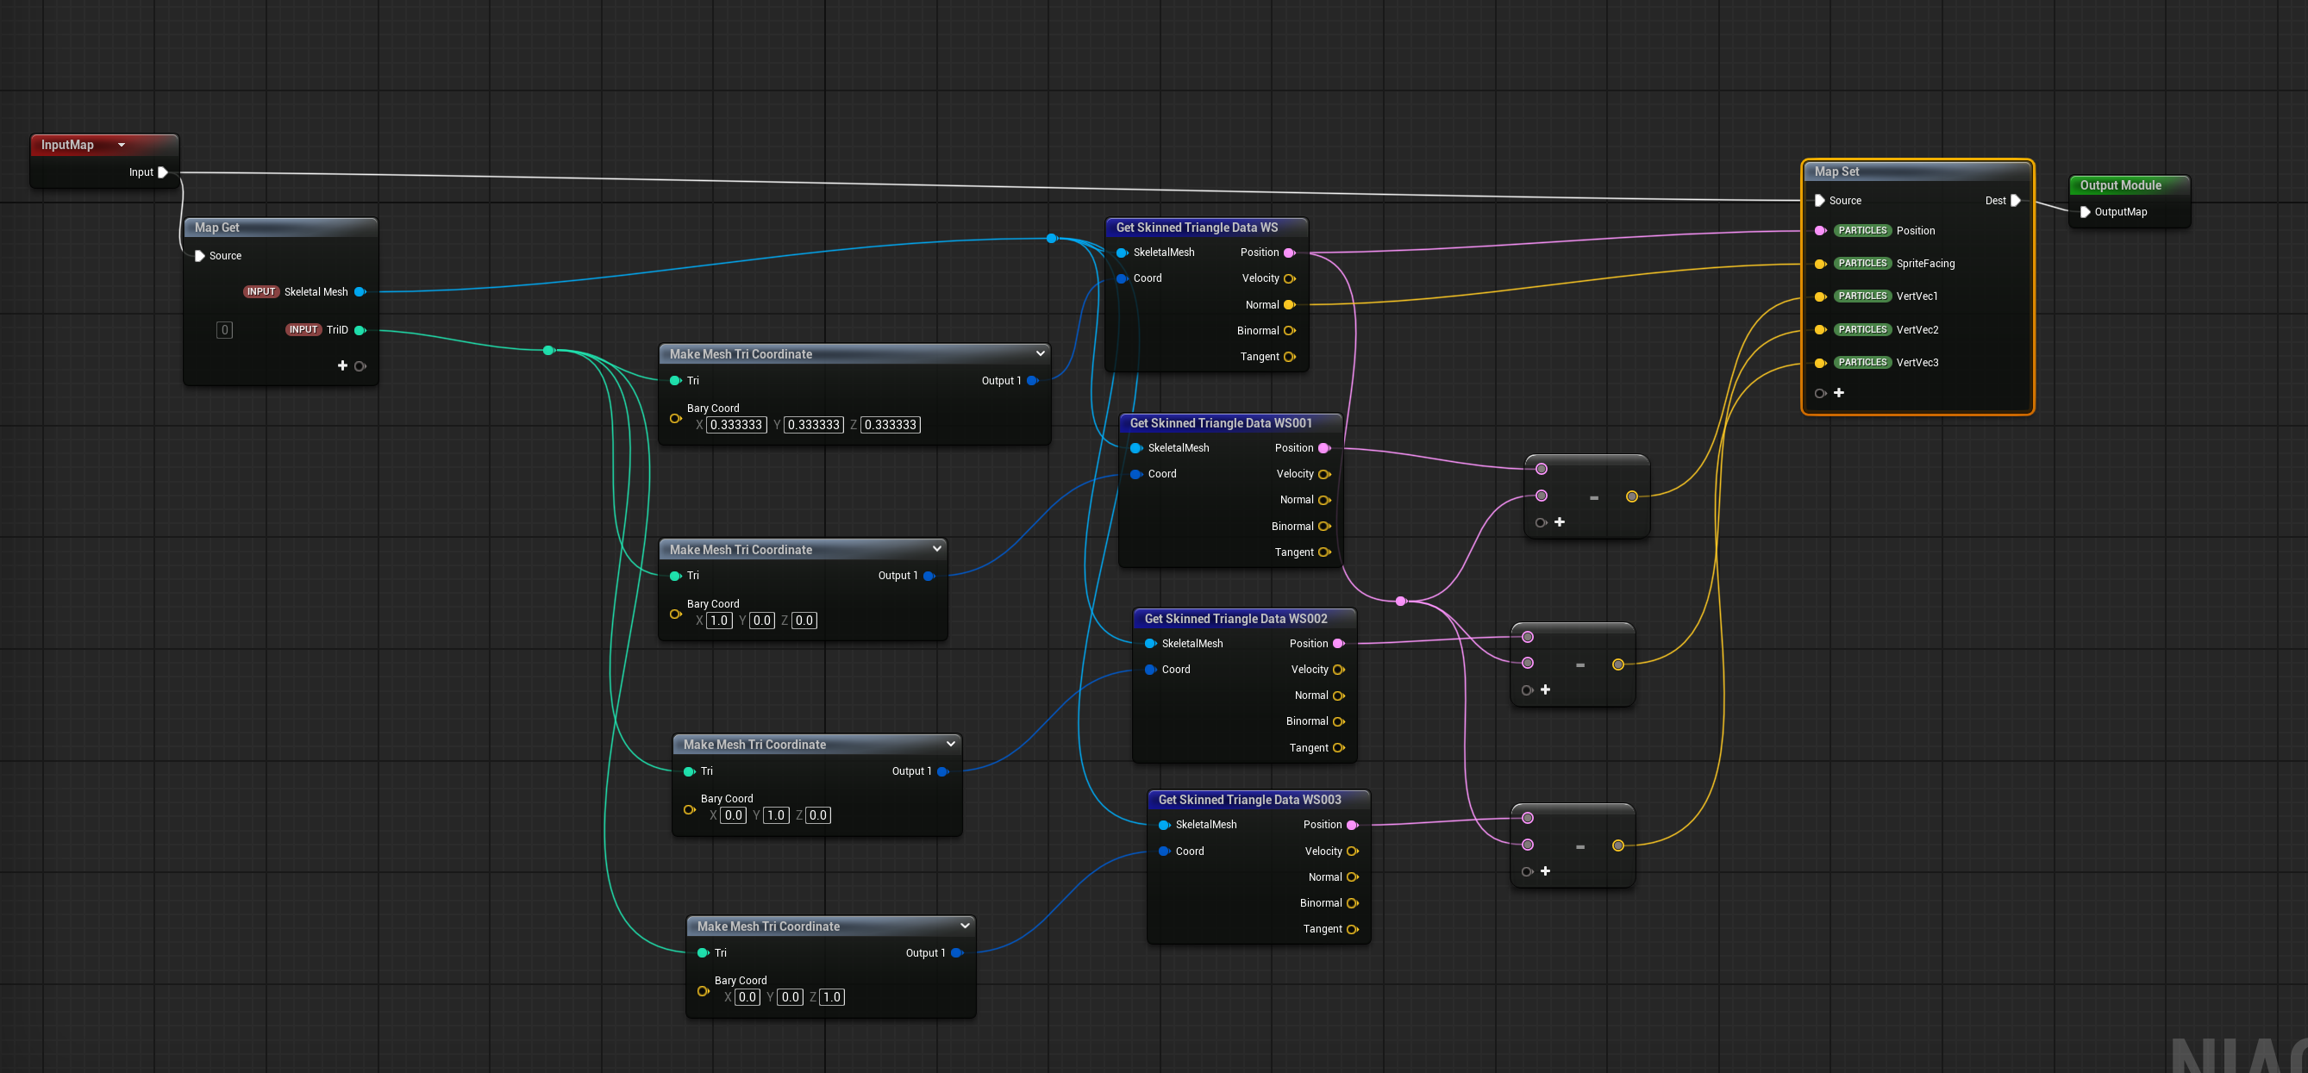
Task: Add a pin on the subtract node fed by WS002
Action: click(1546, 689)
